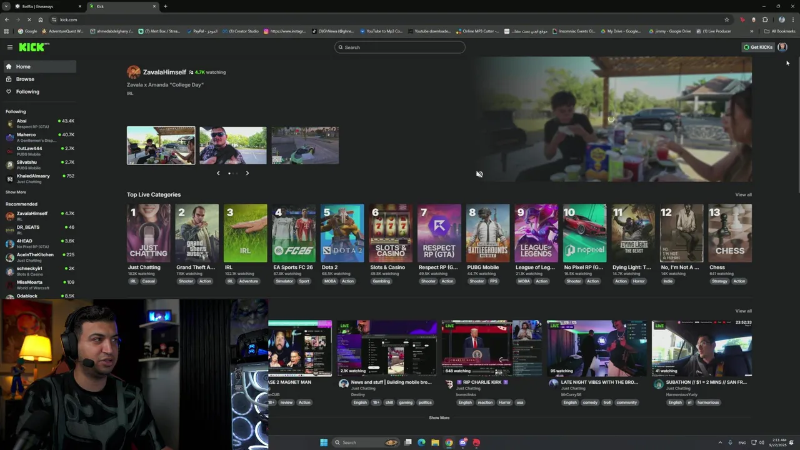Open a new browser tab
800x450 pixels.
165,6
